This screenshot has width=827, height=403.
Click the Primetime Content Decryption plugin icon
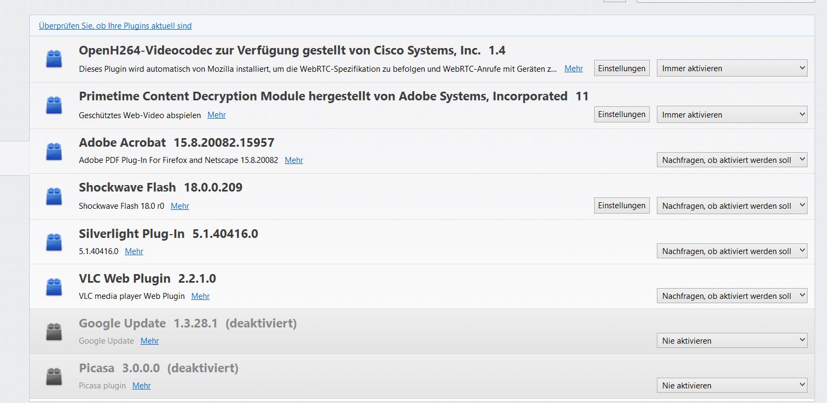(x=53, y=105)
